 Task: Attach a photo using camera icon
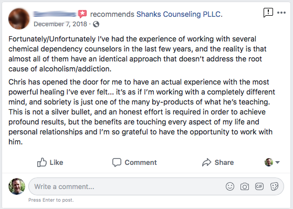click(245, 186)
